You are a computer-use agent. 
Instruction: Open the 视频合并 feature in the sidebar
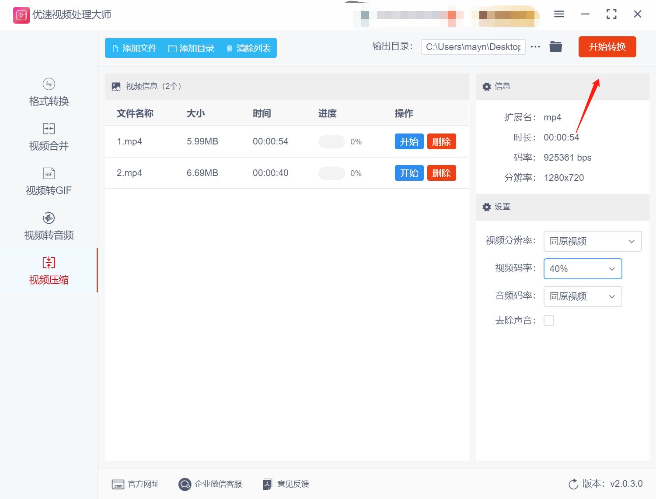(x=48, y=136)
